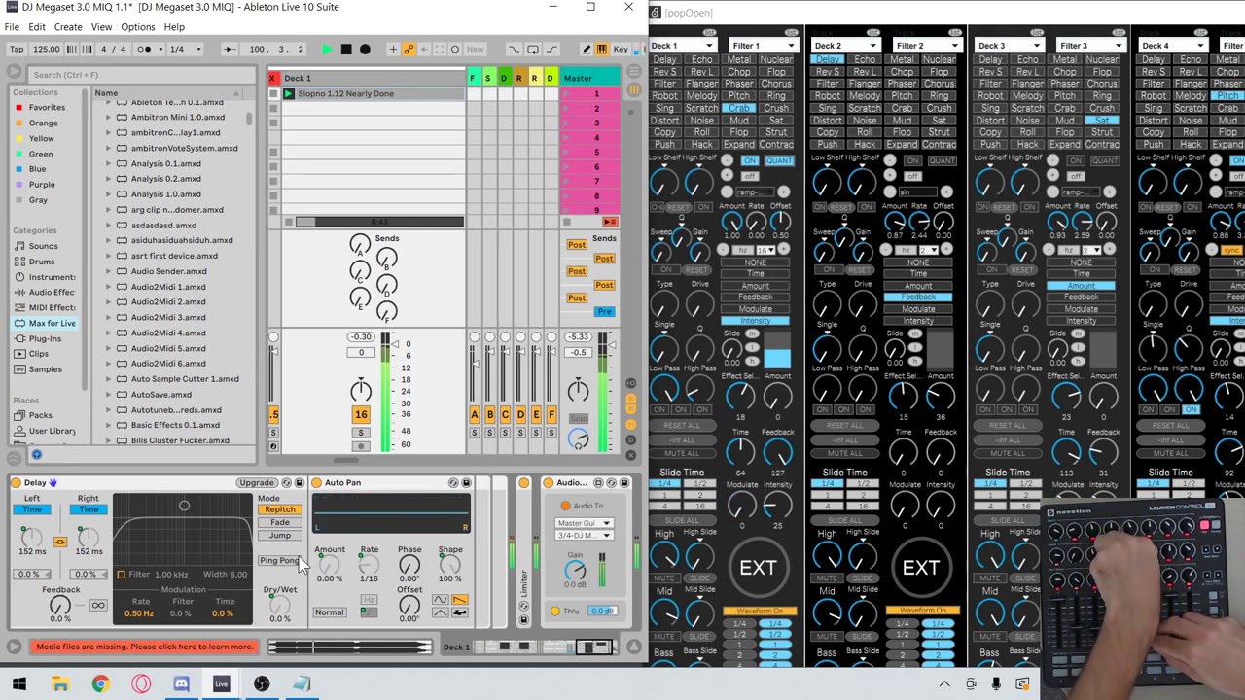Open the 3/4-DJ M... channel dropdown
Screen dimensions: 1245x700
[x=584, y=535]
